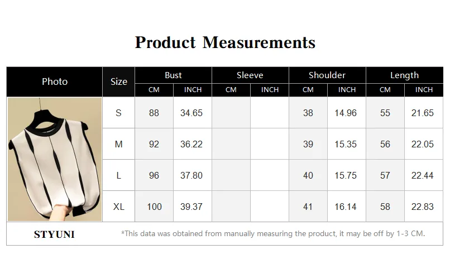Select size S row label

tap(118, 113)
